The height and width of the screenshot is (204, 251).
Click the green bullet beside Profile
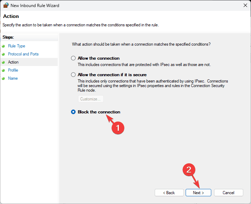tap(4, 70)
